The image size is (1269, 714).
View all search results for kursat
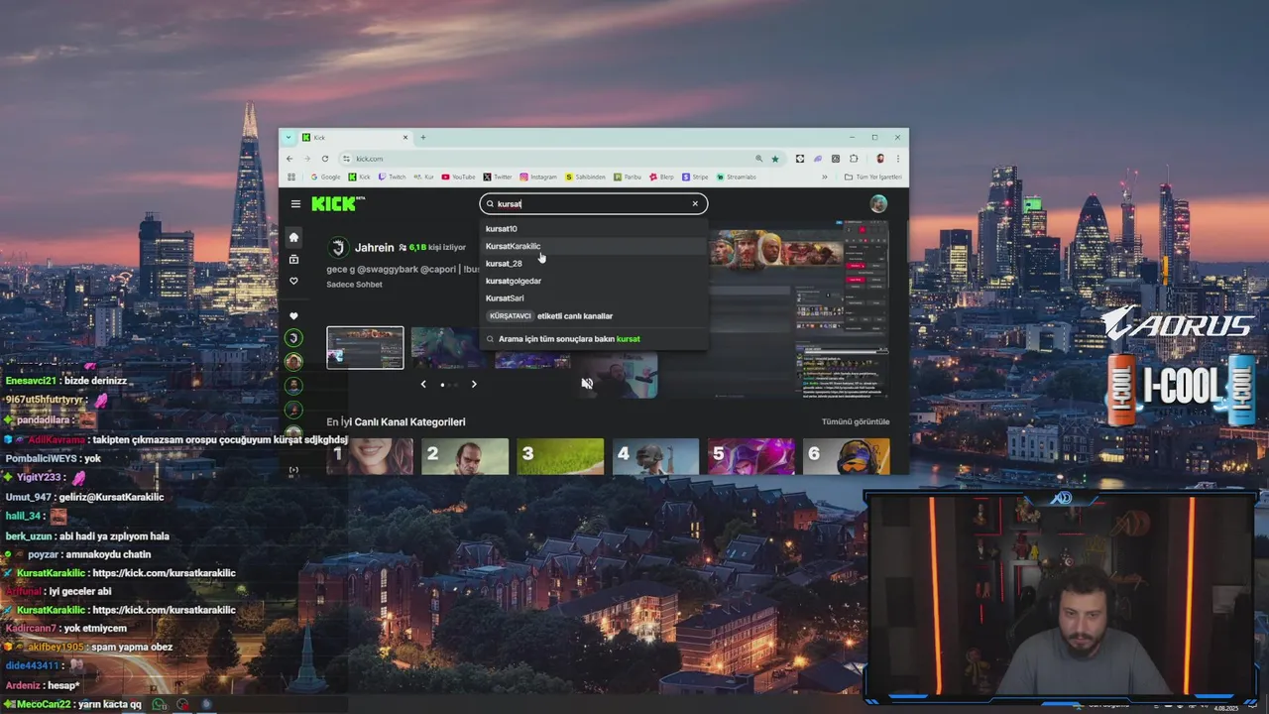[x=593, y=338]
